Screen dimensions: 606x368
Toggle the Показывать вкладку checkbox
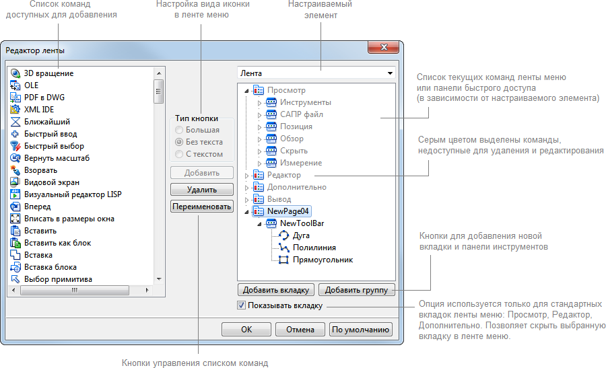(x=242, y=305)
